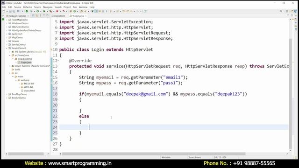This screenshot has width=299, height=168.
Task: Click the Debug bug icon in toolbar
Action: pyautogui.click(x=31, y=11)
